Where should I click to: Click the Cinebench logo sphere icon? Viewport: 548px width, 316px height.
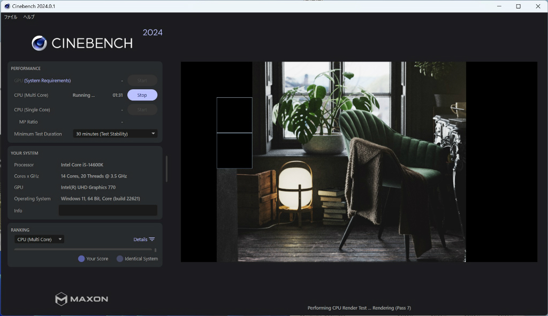click(39, 43)
